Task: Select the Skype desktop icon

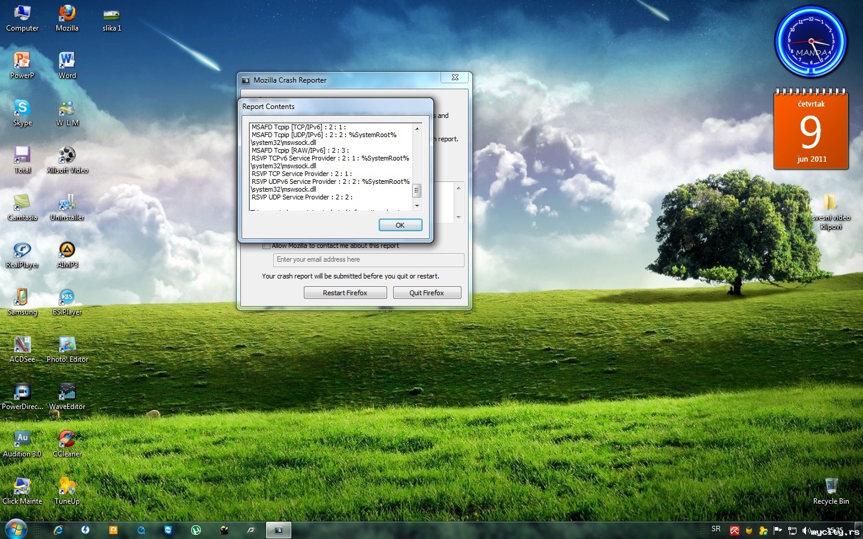Action: [x=22, y=113]
